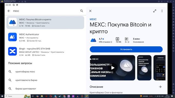Click BlueStacks back navigation arrow in title bar
The height and width of the screenshot is (98, 175).
click(19, 1)
